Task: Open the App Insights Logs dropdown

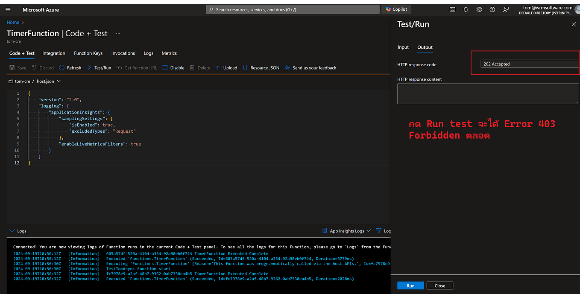Action: (x=369, y=231)
